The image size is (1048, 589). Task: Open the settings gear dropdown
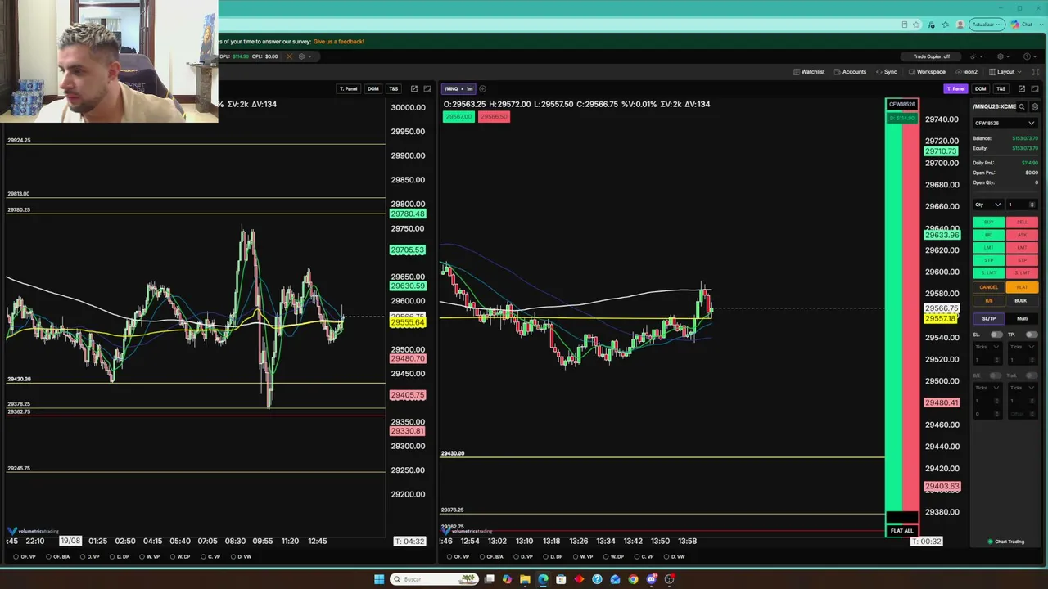coord(1002,56)
